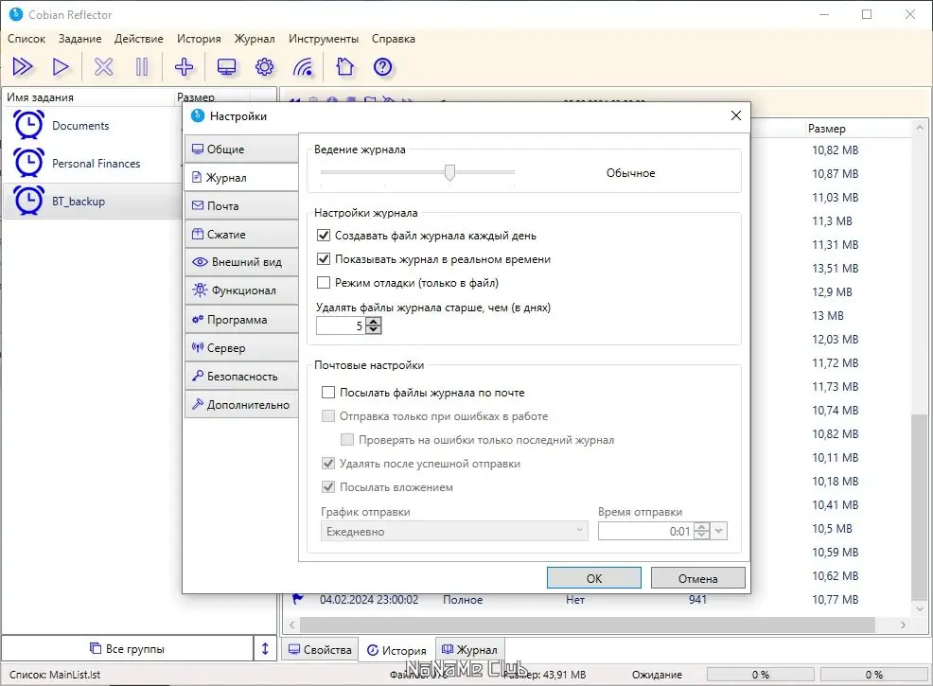Open the Задание menu
Image resolution: width=933 pixels, height=686 pixels.
[x=79, y=39]
